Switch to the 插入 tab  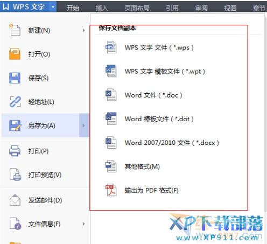102,8
